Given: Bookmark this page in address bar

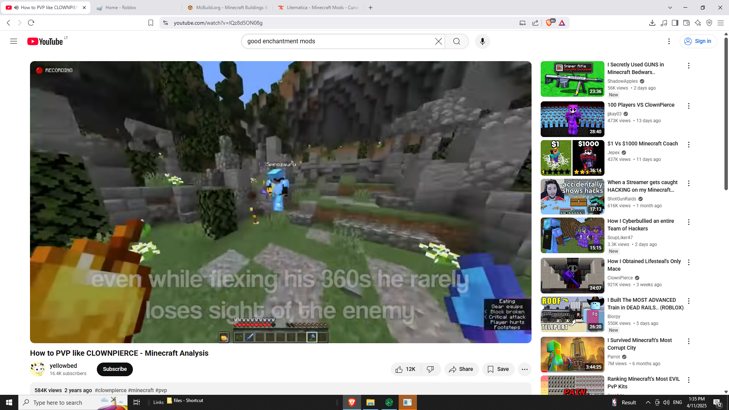Looking at the screenshot, I should pyautogui.click(x=151, y=23).
